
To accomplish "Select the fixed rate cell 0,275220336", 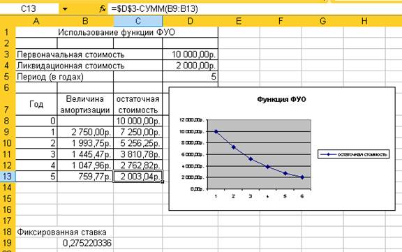I will pyautogui.click(x=85, y=243).
